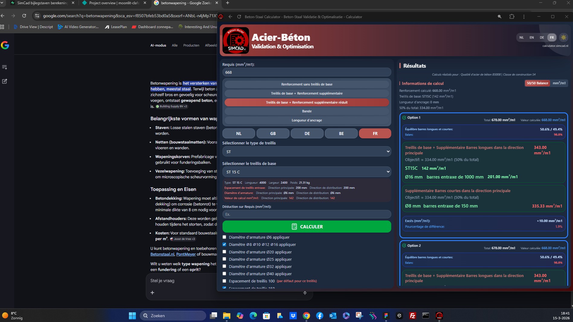Check Espacement de treillis 100

point(224,281)
